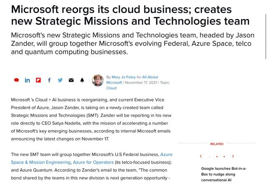
Task: Select the second related carousel dot
Action: click(217, 157)
